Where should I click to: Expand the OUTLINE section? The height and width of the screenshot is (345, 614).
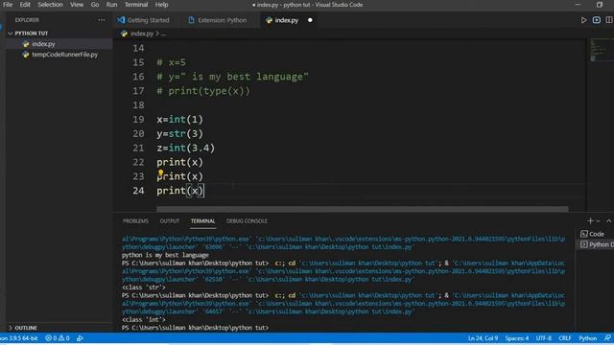[23, 328]
